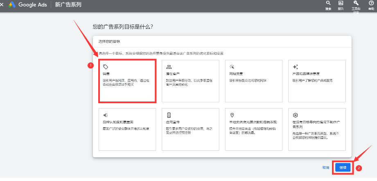Click the phone download icon for 应用宣传

tap(169, 115)
